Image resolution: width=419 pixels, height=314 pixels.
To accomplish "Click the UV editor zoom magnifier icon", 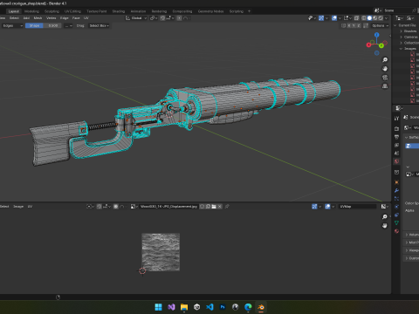I will tap(385, 217).
